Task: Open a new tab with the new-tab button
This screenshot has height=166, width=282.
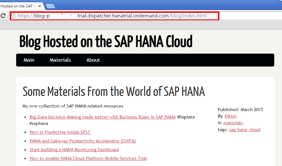Action: pyautogui.click(x=50, y=6)
